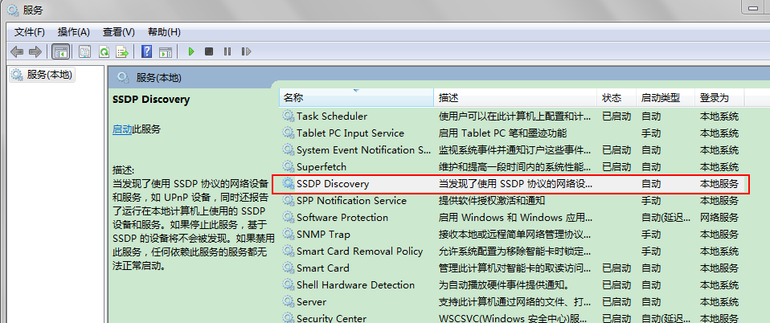Select the Shell Hardware Detection row
This screenshot has height=323, width=770.
pos(510,284)
